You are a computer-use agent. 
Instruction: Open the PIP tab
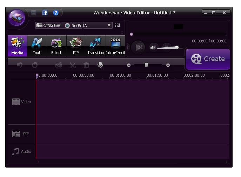[x=76, y=46]
